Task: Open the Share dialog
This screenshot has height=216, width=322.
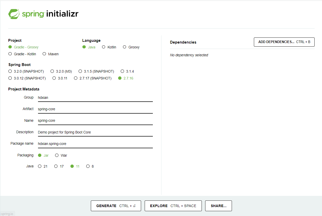Action: [x=218, y=206]
